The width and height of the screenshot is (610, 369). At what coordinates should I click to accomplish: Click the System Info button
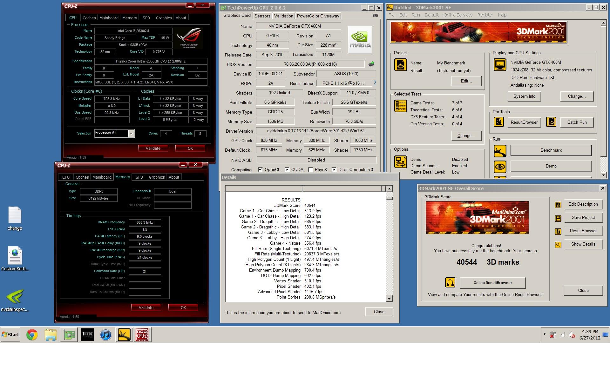(524, 96)
